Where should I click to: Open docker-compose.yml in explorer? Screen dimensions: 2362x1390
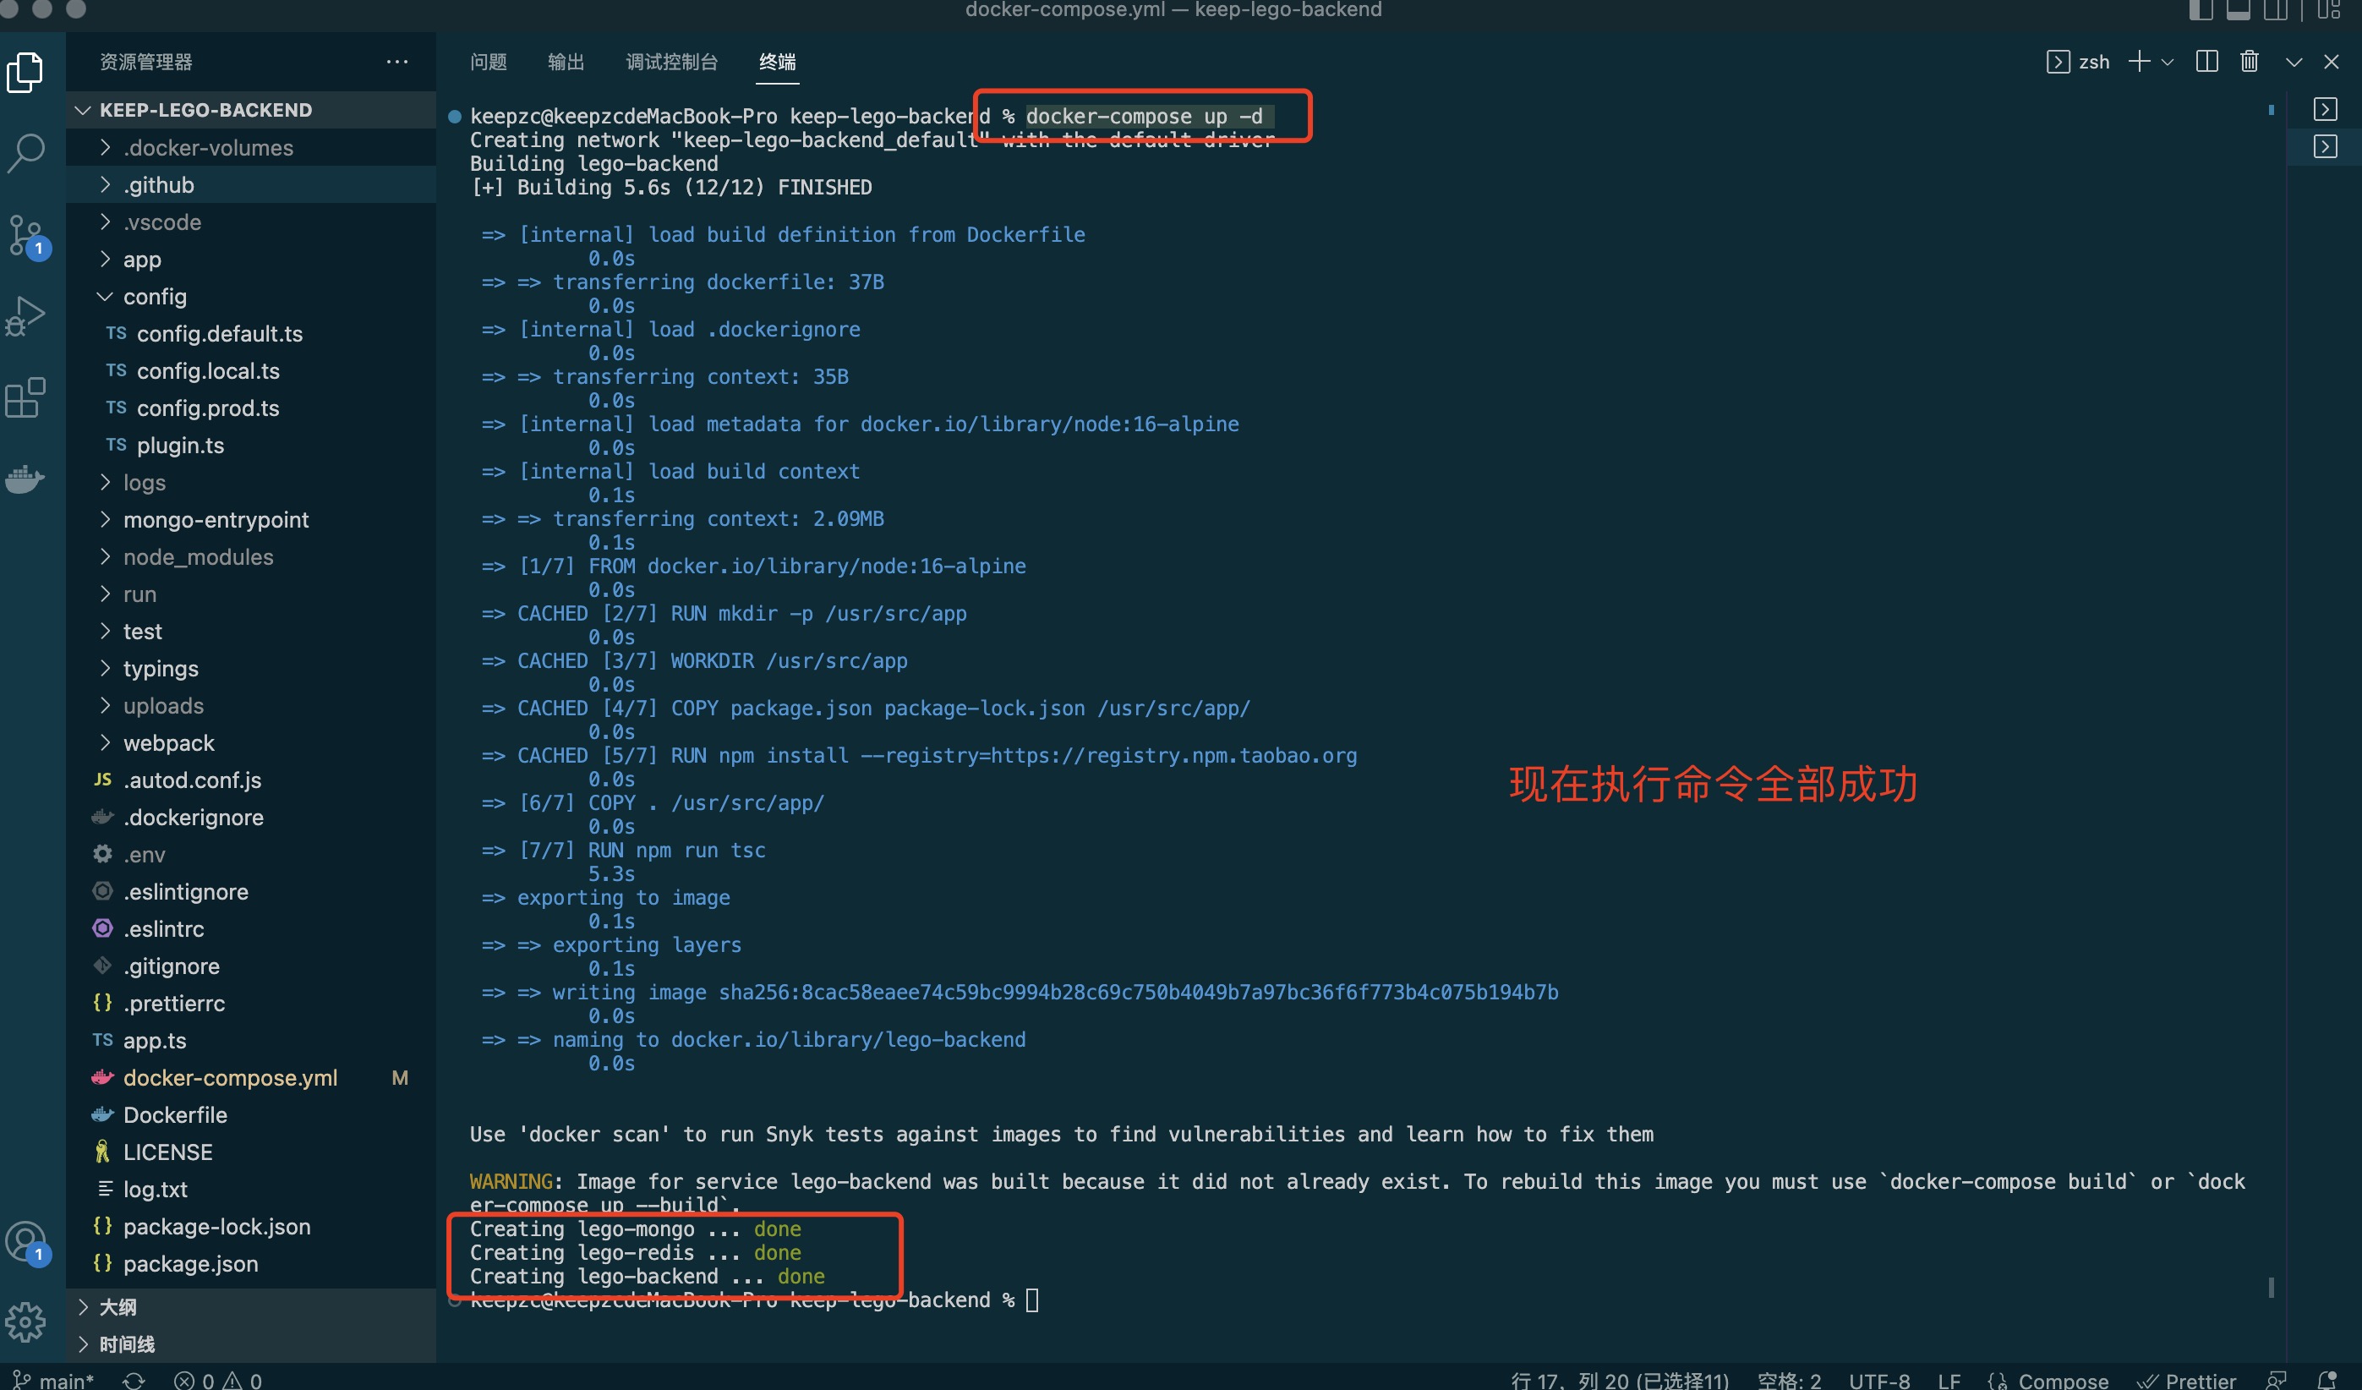[251, 1078]
